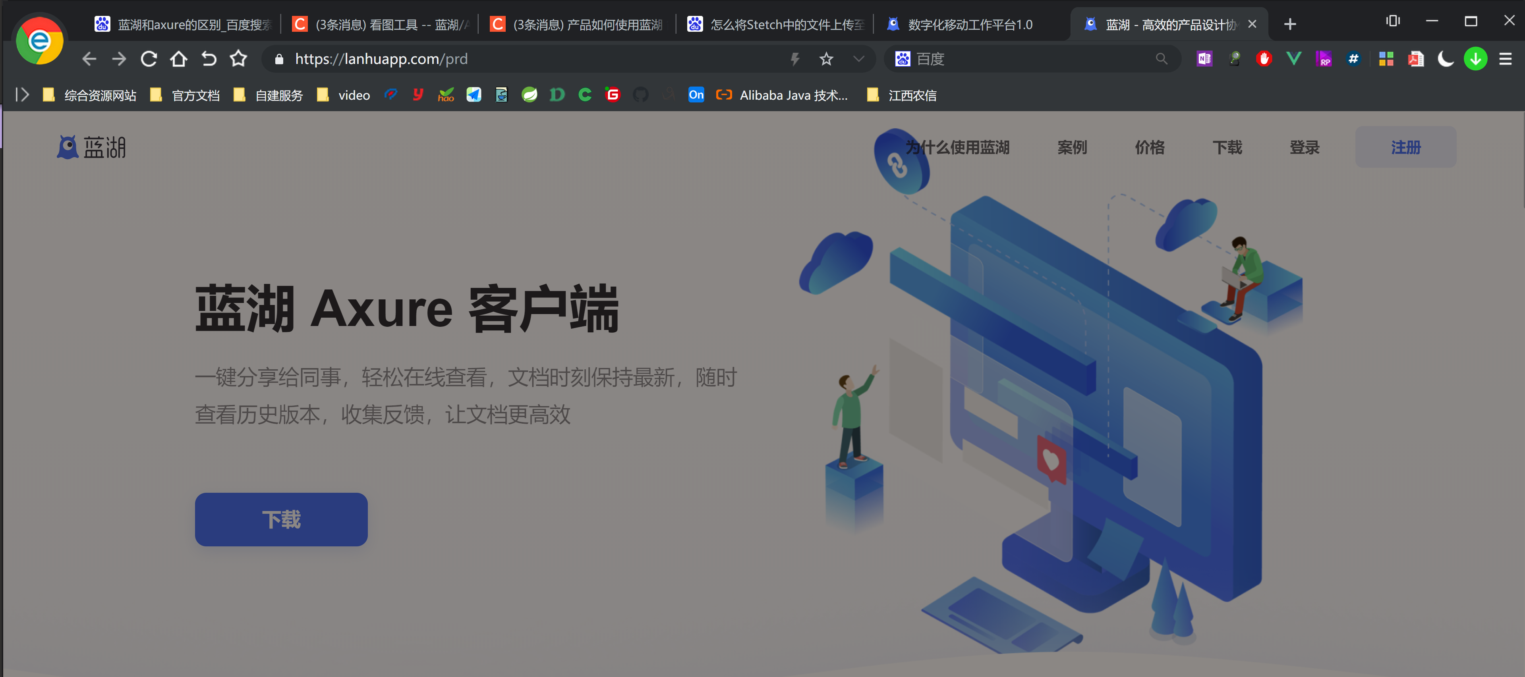The height and width of the screenshot is (677, 1525).
Task: Click the 注册 link in the navigation
Action: 1405,147
